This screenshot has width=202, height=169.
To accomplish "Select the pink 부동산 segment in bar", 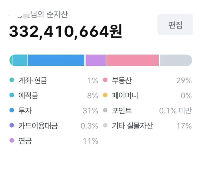I will pyautogui.click(x=132, y=60).
